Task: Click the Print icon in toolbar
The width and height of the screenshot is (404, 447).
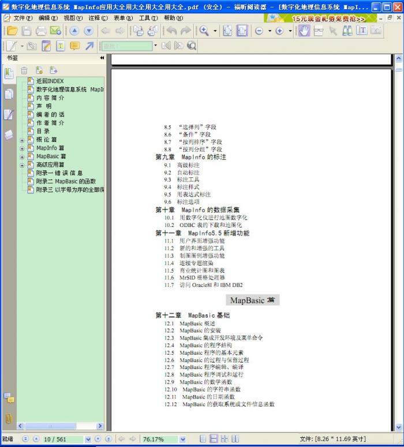Action: [41, 31]
